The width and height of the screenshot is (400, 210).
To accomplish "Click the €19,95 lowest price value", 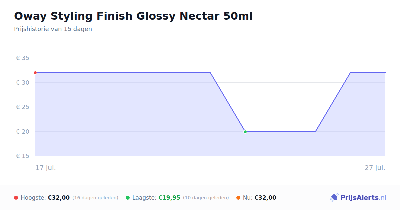I will tap(169, 198).
